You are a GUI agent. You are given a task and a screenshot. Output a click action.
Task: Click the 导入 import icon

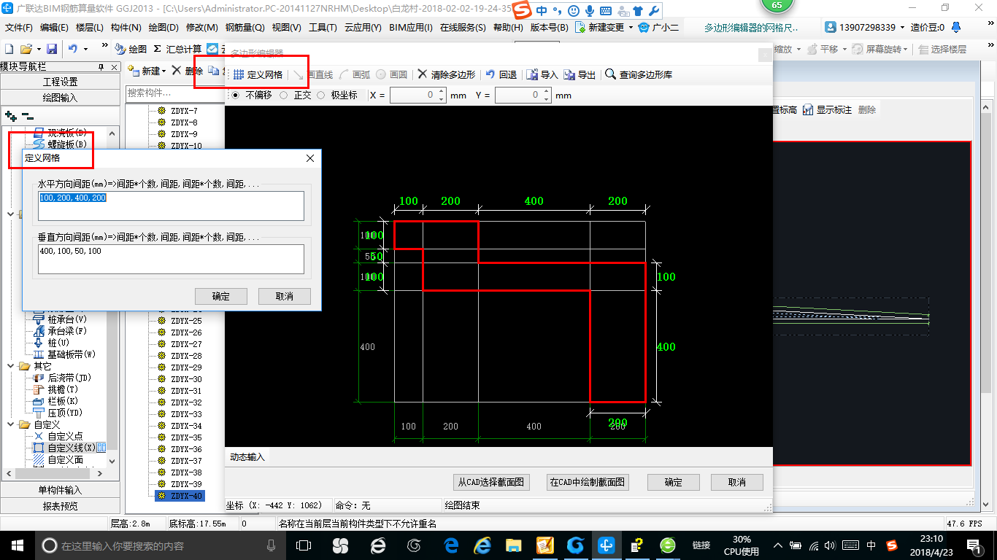point(533,74)
